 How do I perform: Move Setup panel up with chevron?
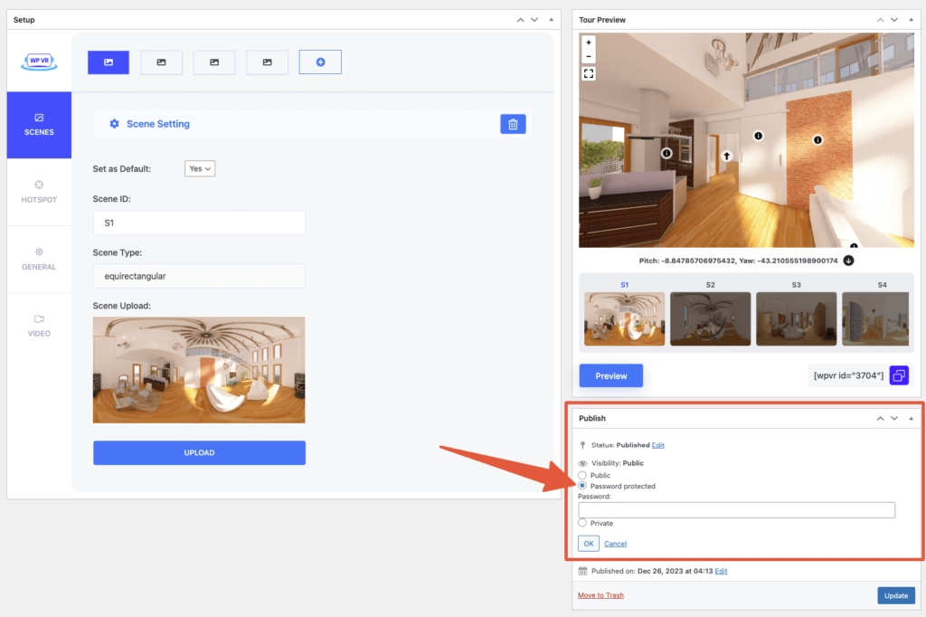(x=520, y=20)
